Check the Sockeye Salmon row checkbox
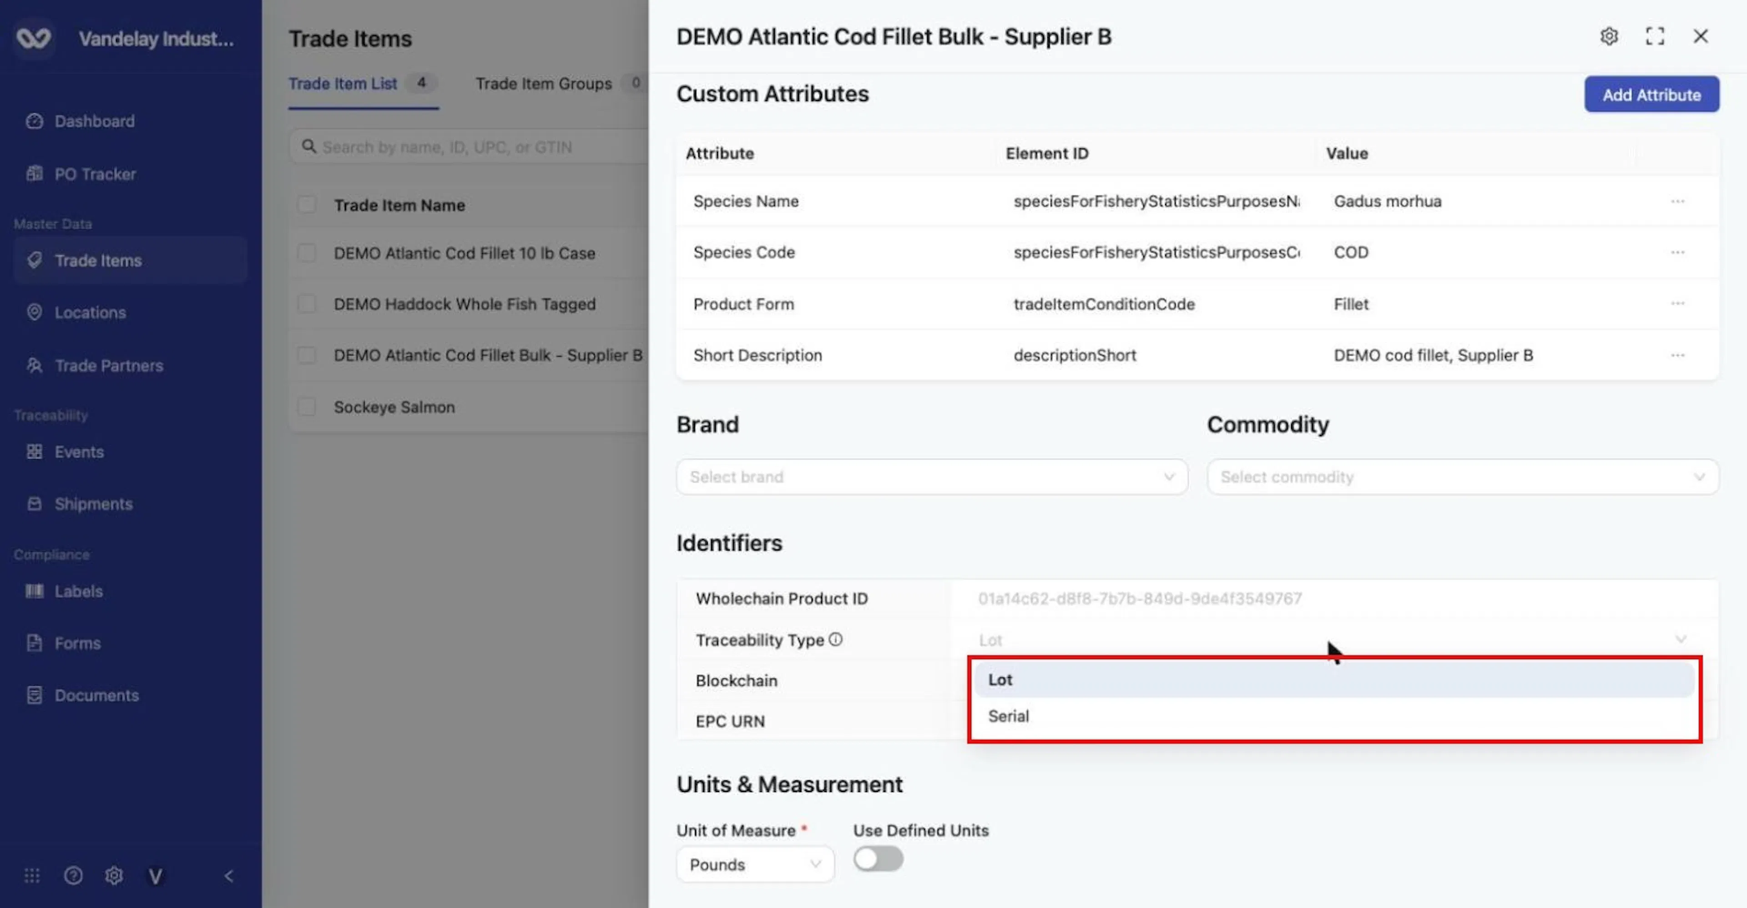This screenshot has height=908, width=1747. click(307, 406)
